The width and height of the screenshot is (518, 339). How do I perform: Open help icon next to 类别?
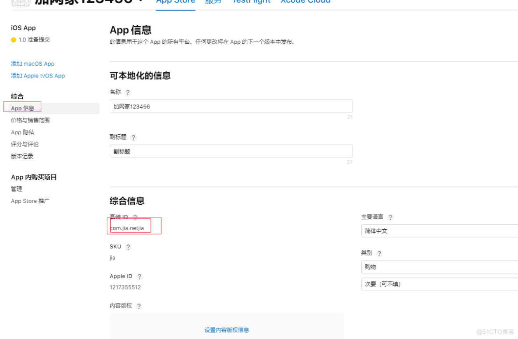379,253
